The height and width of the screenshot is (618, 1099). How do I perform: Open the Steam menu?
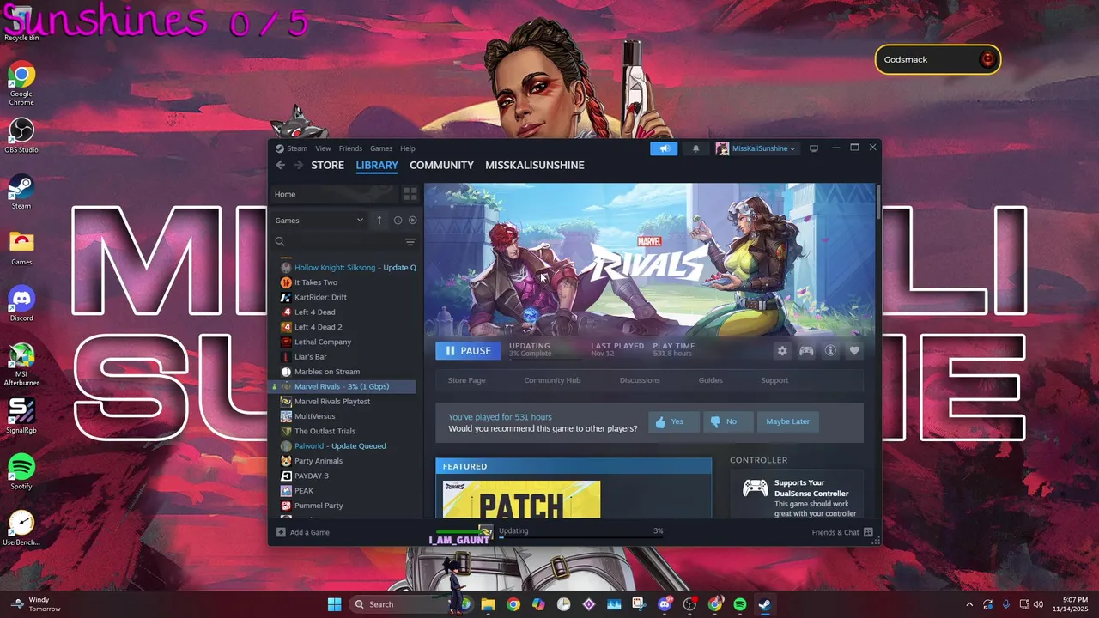(297, 148)
